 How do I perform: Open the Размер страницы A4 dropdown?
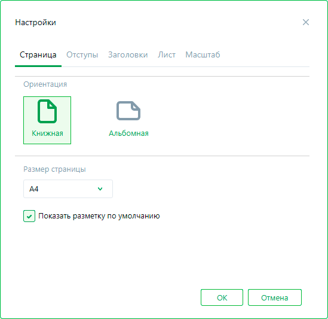[68, 189]
